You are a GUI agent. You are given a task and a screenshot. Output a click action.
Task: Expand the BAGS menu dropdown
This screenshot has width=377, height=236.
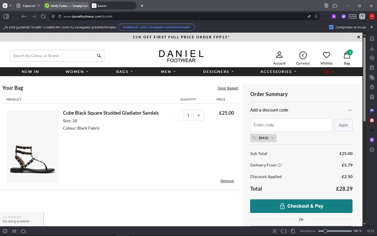pos(124,72)
